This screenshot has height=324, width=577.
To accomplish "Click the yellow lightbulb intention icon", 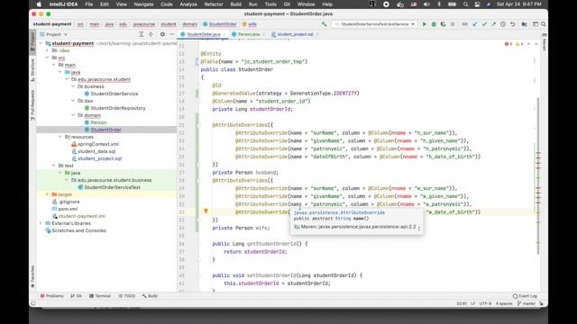I will coord(206,211).
